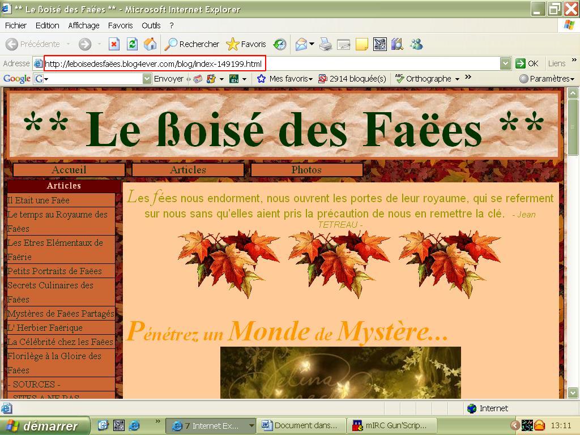Go to Home page icon

tap(150, 44)
